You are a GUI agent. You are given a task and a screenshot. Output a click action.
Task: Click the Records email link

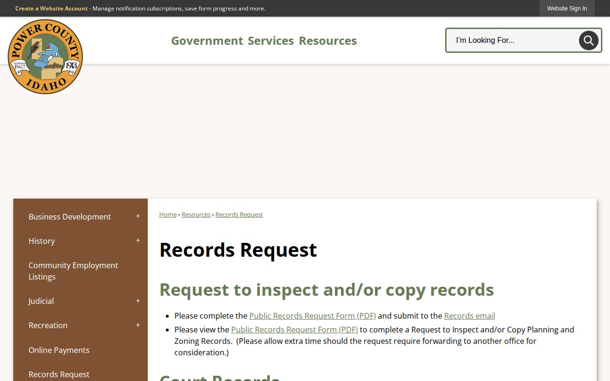(469, 316)
